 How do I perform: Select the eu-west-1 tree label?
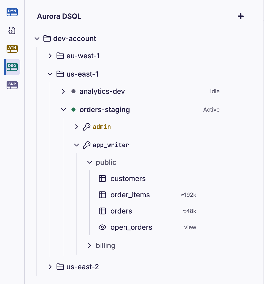coord(83,56)
